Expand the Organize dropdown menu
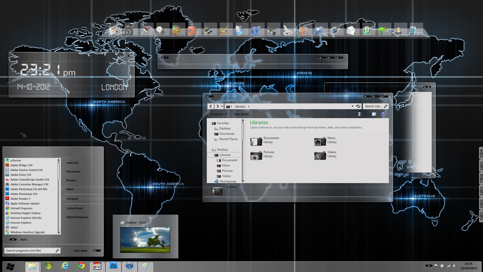 219,114
